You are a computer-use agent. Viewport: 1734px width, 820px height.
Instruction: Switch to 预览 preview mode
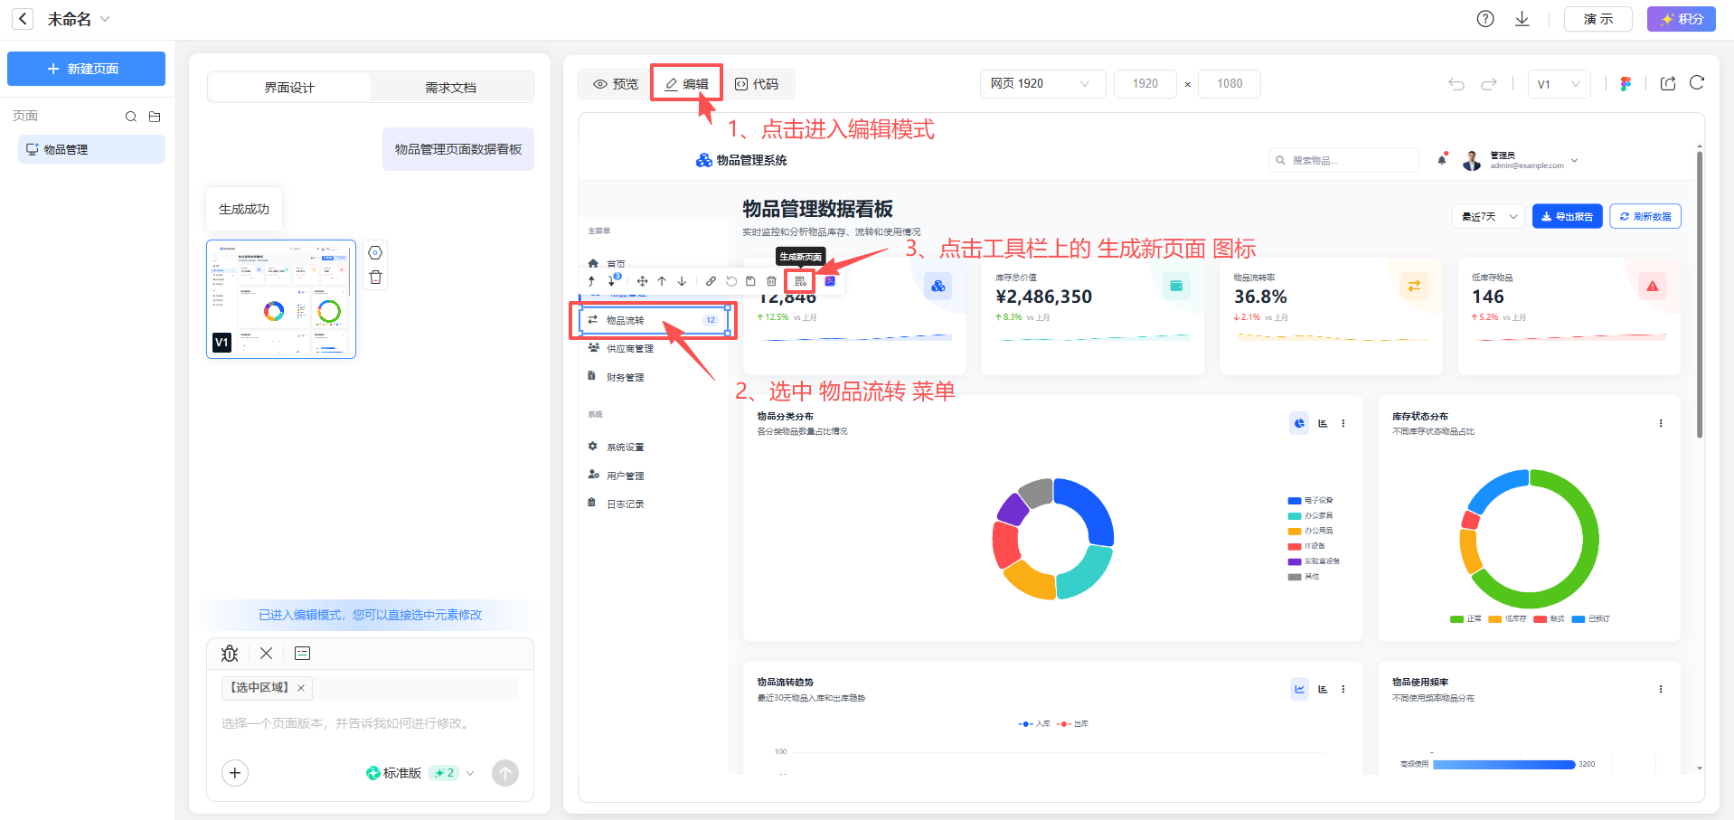pyautogui.click(x=616, y=84)
